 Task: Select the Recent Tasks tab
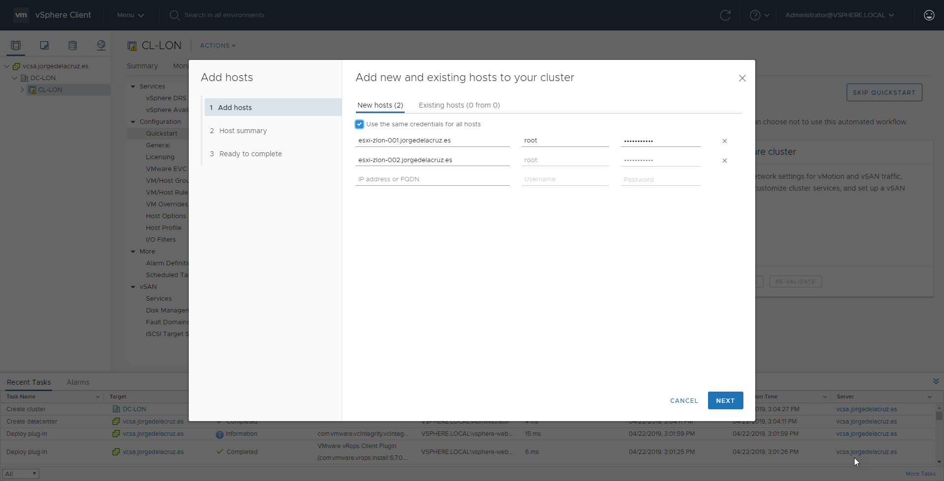coord(29,382)
